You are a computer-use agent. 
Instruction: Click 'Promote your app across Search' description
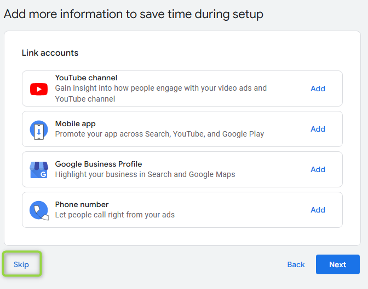point(159,134)
